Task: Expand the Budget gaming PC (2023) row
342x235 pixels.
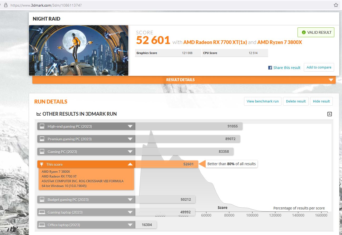Action: (x=130, y=199)
